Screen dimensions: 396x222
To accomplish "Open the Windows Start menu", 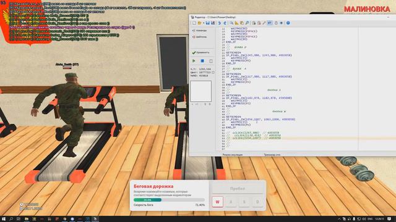I will 4,219.
